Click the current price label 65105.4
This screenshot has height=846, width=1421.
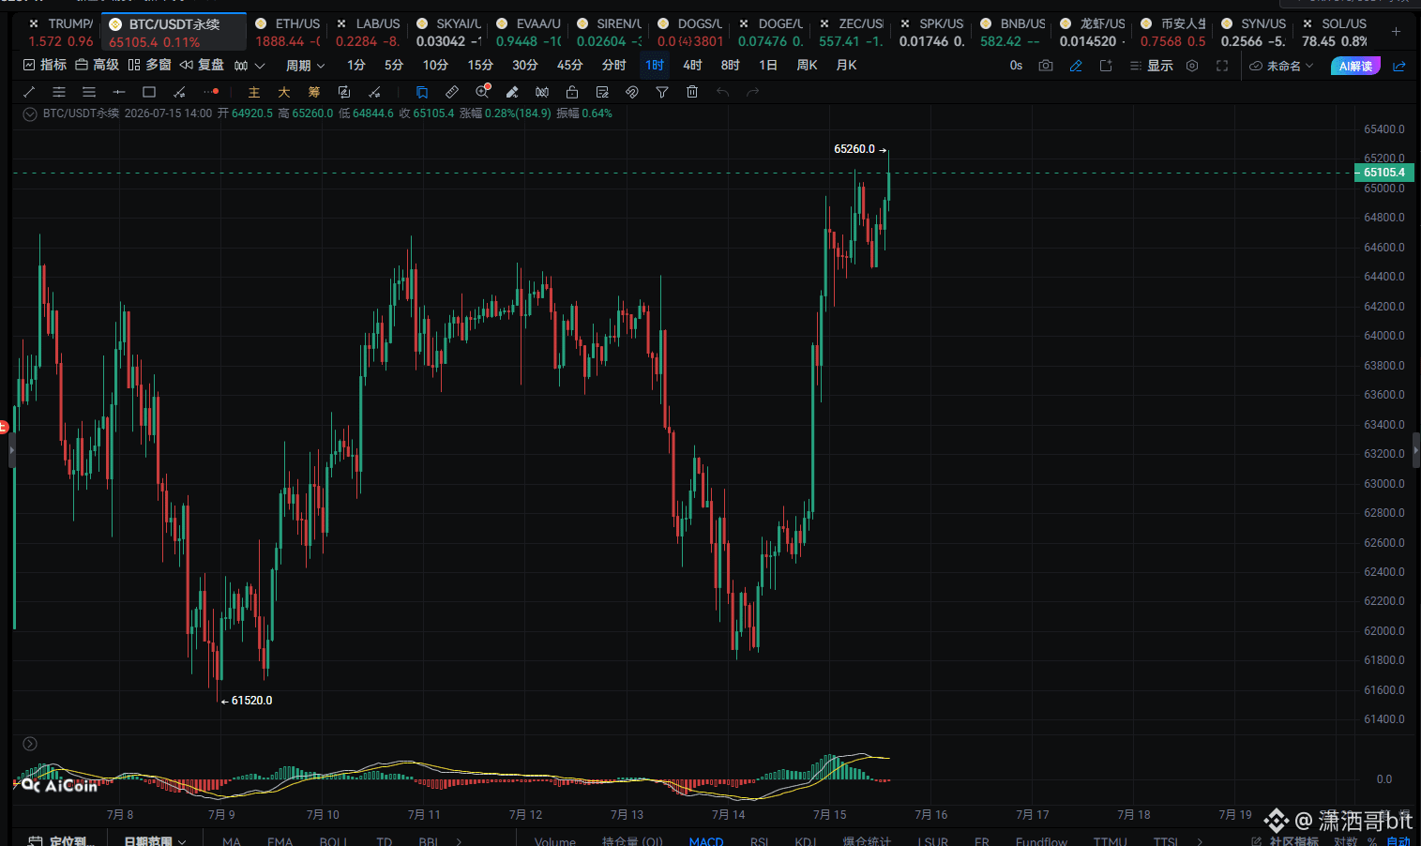pos(1384,173)
